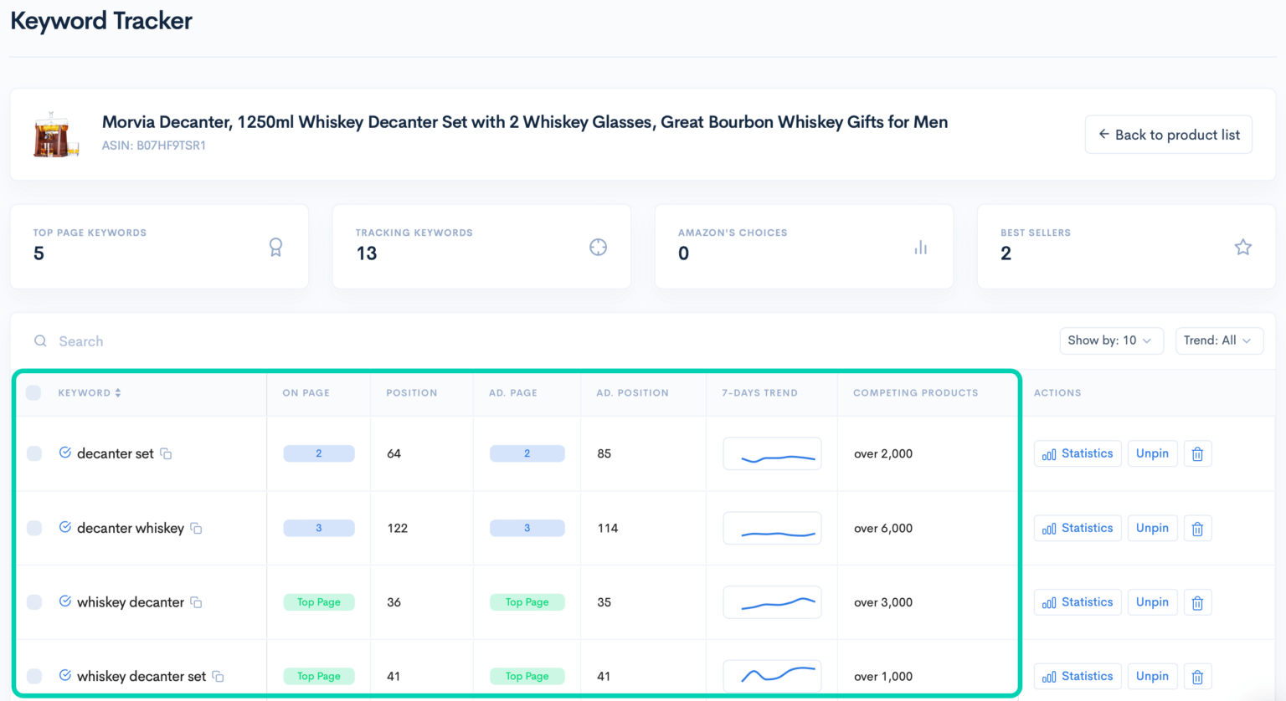Unpin the keyword 'decanter set'
1286x701 pixels.
[1153, 453]
